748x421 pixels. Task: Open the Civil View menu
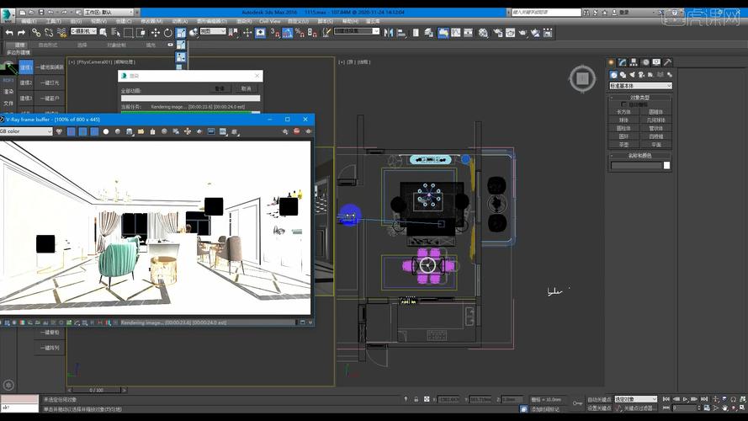269,21
